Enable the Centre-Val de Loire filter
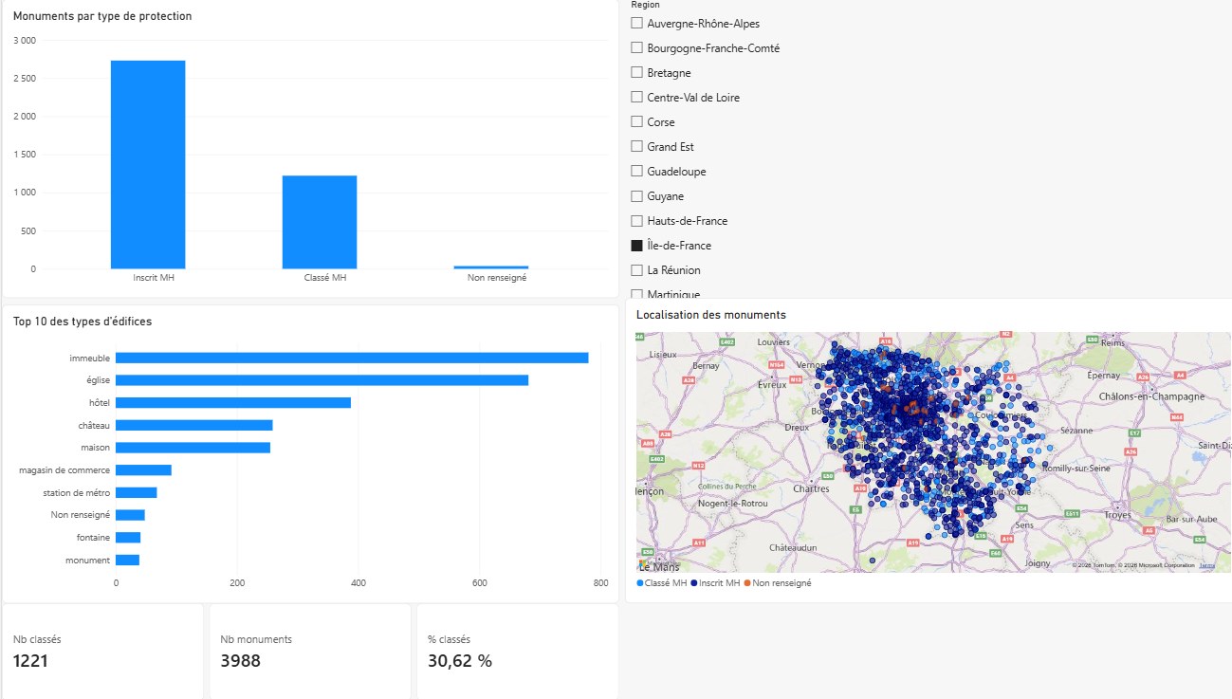Viewport: 1232px width, 699px height. tap(637, 97)
